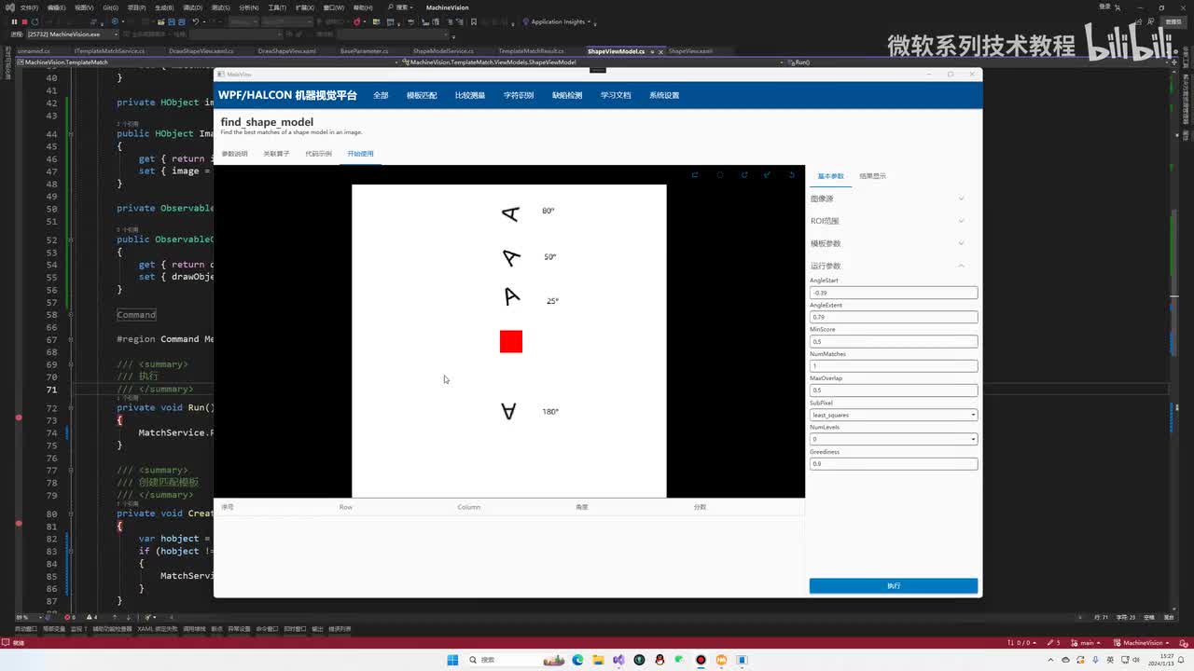Viewport: 1194px width, 671px height.
Task: Switch to the 关联算子 tab
Action: coord(276,154)
